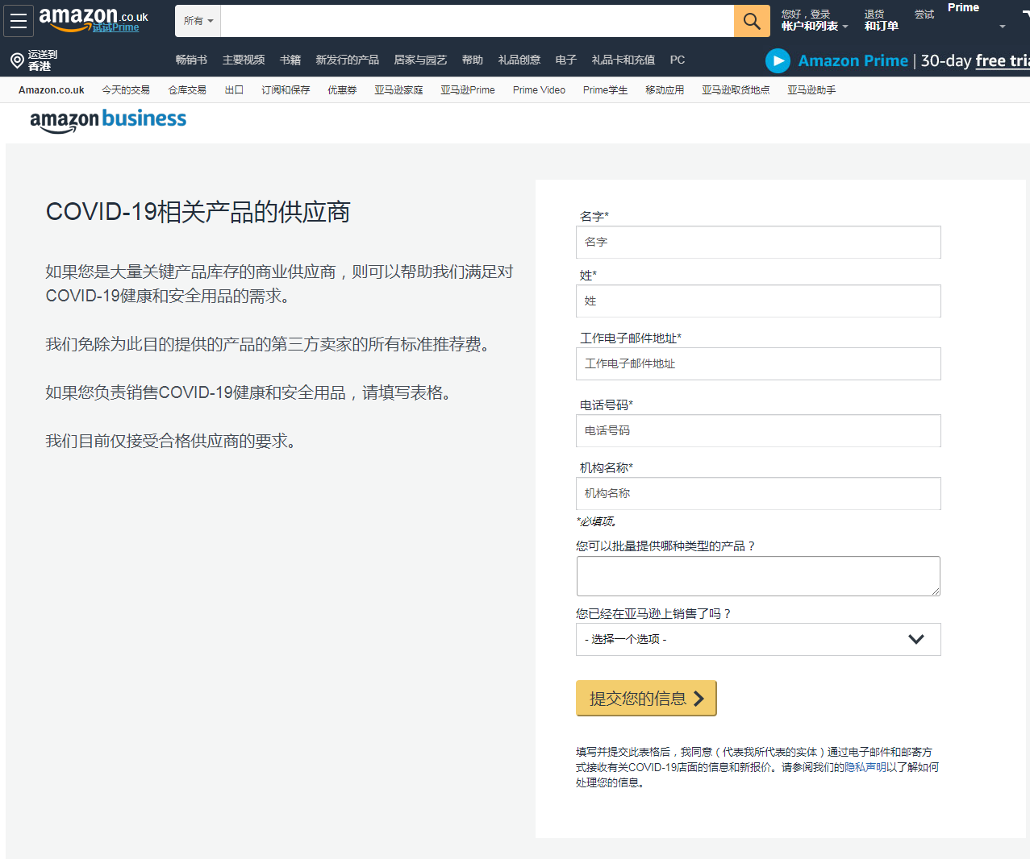The width and height of the screenshot is (1030, 859).
Task: Open the 帮助 menu item
Action: 473,60
